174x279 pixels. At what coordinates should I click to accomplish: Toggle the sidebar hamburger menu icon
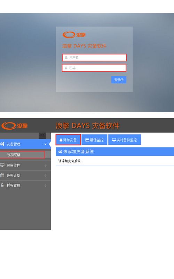point(42,136)
